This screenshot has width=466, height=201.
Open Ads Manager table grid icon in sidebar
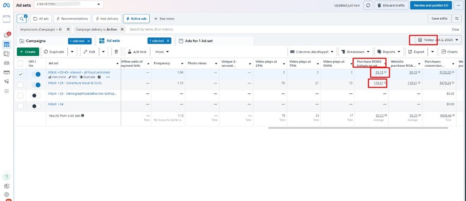(6, 44)
